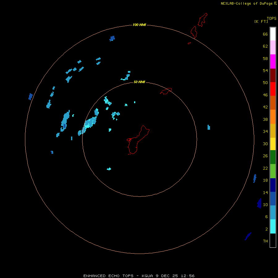Viewport: 278px width, 278px height.
Task: Click the gold legend swatch
Action: (273, 131)
